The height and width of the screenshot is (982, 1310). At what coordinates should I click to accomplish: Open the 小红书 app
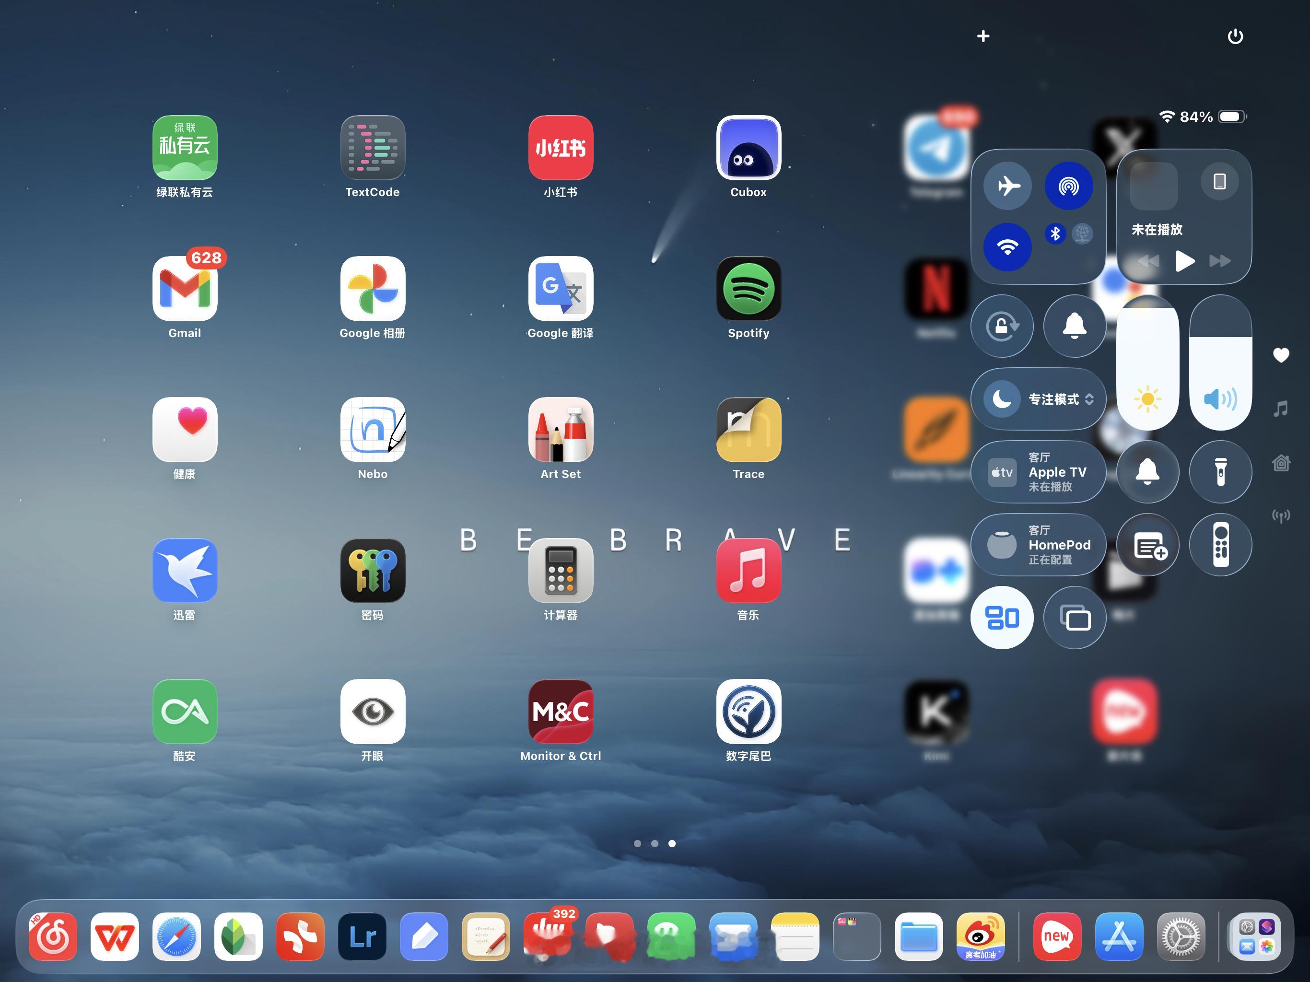(560, 148)
